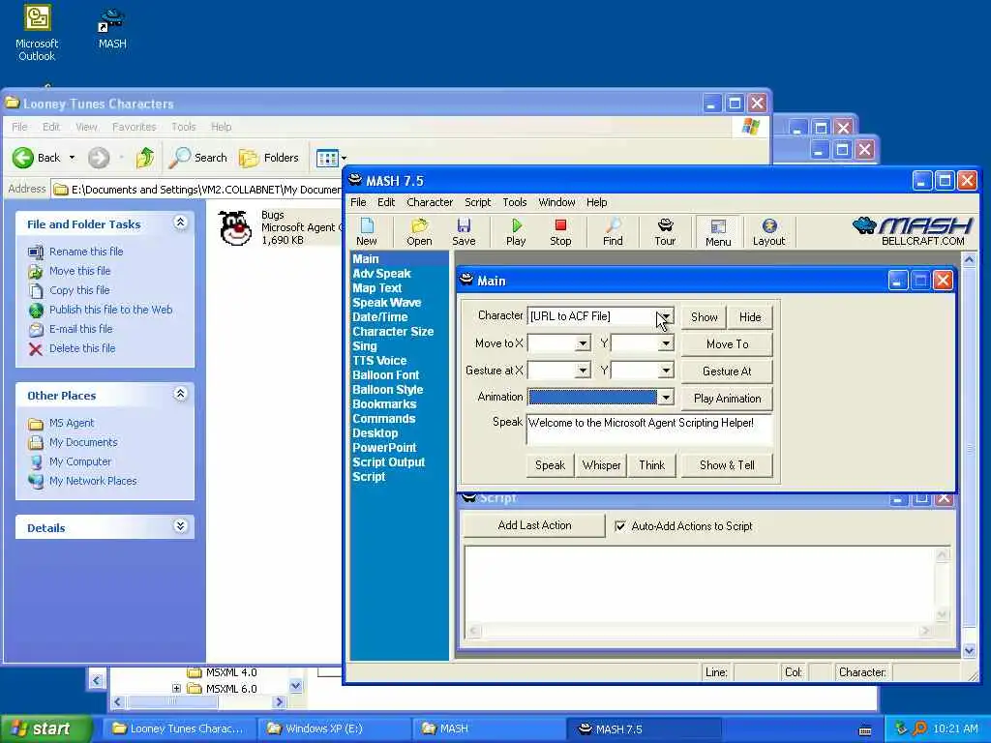This screenshot has height=743, width=991.
Task: Click Copy this file task
Action: pos(79,290)
